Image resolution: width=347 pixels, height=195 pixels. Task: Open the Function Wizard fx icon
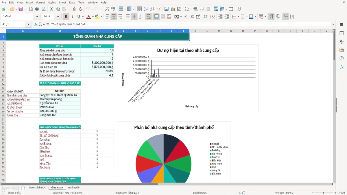(x=36, y=24)
